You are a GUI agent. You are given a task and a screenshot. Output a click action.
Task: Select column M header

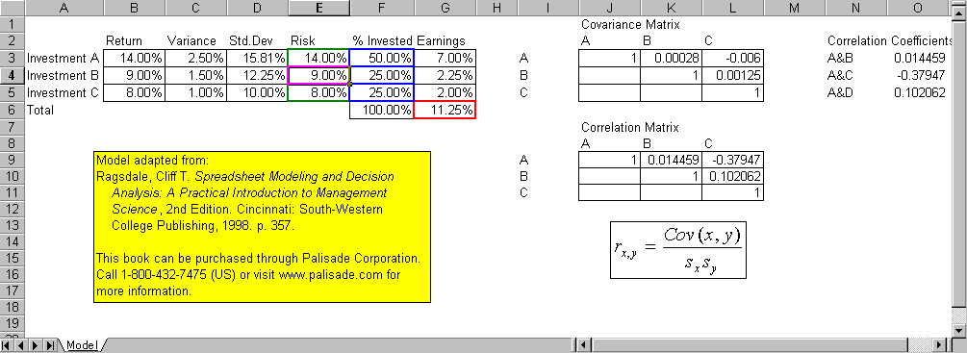pyautogui.click(x=795, y=8)
